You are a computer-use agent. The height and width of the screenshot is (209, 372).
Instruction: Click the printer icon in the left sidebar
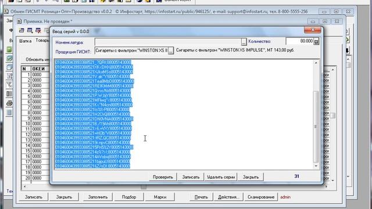9,103
